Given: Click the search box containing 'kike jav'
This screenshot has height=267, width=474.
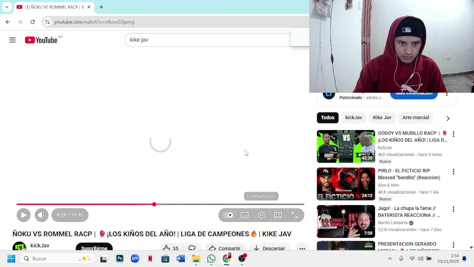Looking at the screenshot, I should [207, 40].
